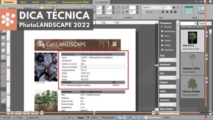This screenshot has width=213, height=120.
Task: Toggle the 90° angle lock
Action: coord(68,118)
